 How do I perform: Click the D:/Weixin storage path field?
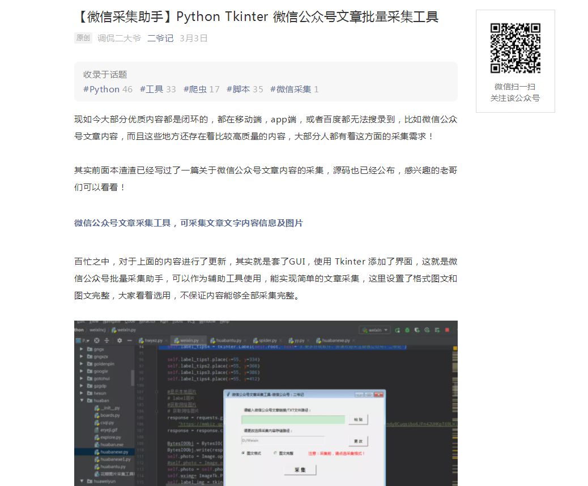click(283, 441)
